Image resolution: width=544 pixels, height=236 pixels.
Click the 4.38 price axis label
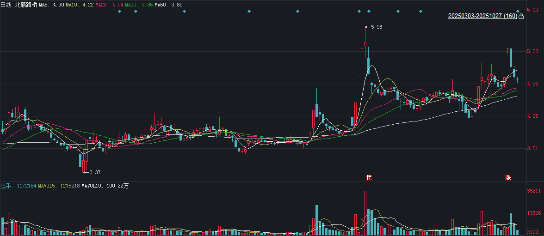pos(532,116)
